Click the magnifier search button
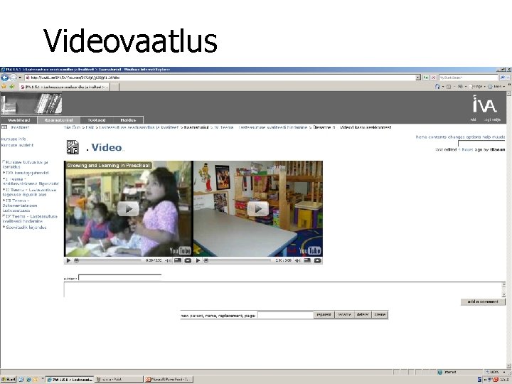 (503, 78)
